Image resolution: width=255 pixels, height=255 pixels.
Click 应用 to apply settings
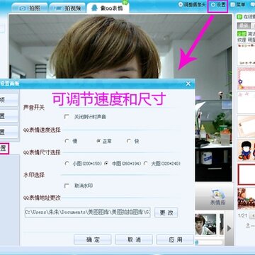[175, 239]
